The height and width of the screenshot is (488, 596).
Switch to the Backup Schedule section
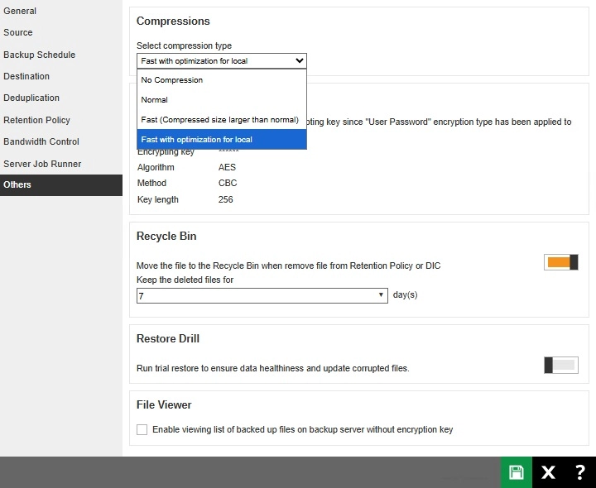[x=39, y=55]
